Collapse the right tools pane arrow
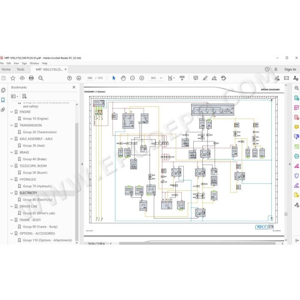Image resolution: width=300 pixels, height=300 pixels. point(290,164)
